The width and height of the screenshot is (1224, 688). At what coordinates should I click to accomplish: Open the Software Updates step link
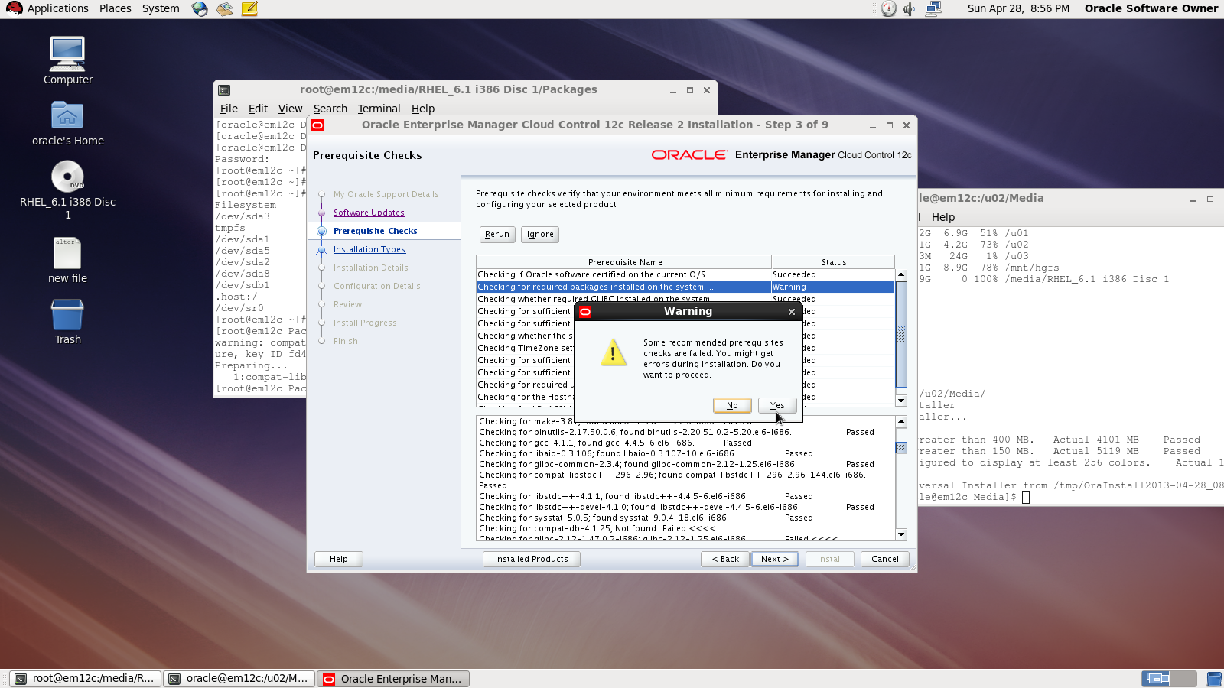click(368, 213)
